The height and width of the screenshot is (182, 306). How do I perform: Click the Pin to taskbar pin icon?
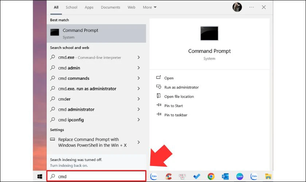(x=159, y=114)
